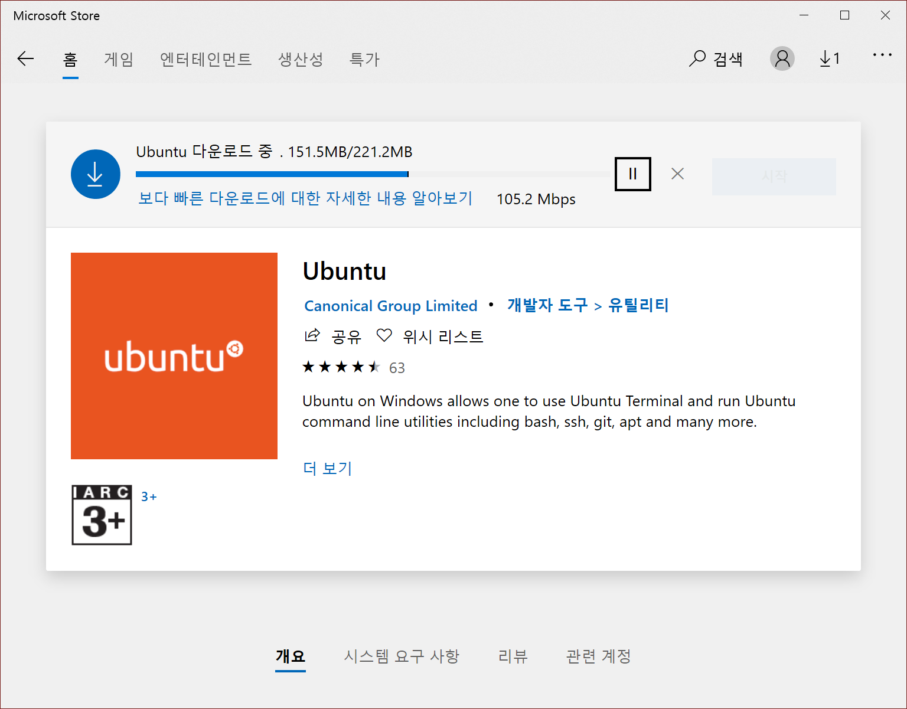Expand description with 더 보기
The image size is (907, 709).
pos(328,468)
